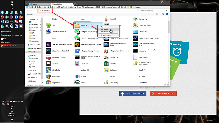Open the Clover four-leaf app icon
The height and width of the screenshot is (123, 219).
point(48,25)
